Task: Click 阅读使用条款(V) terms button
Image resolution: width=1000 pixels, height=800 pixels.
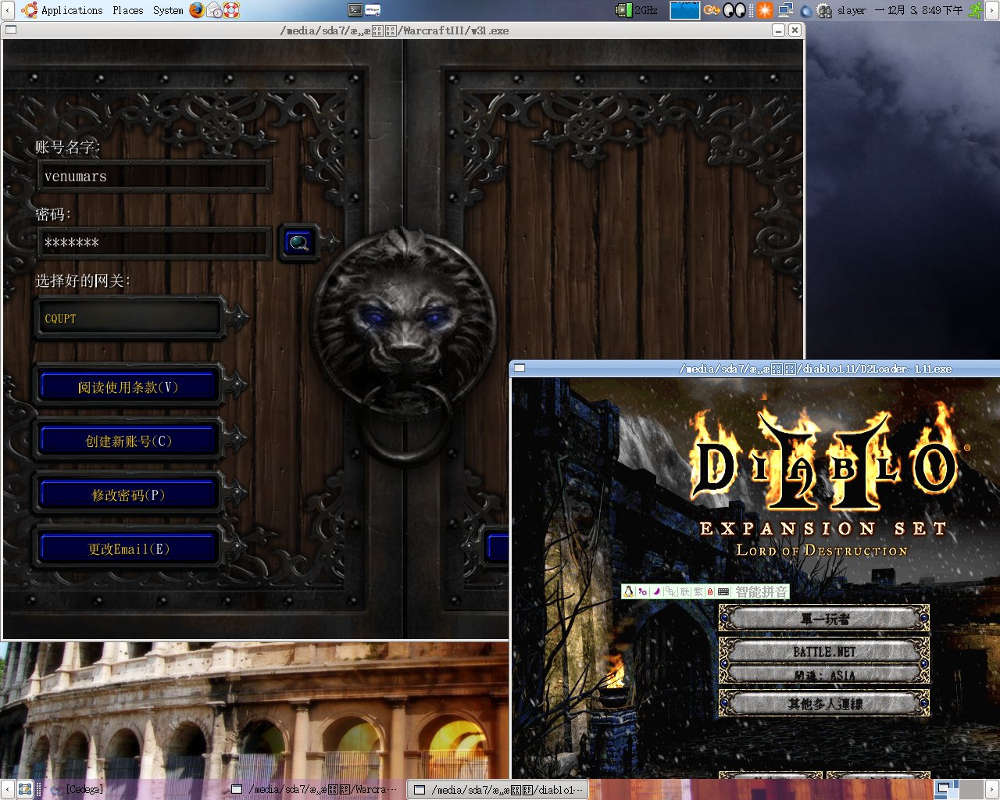Action: 128,387
